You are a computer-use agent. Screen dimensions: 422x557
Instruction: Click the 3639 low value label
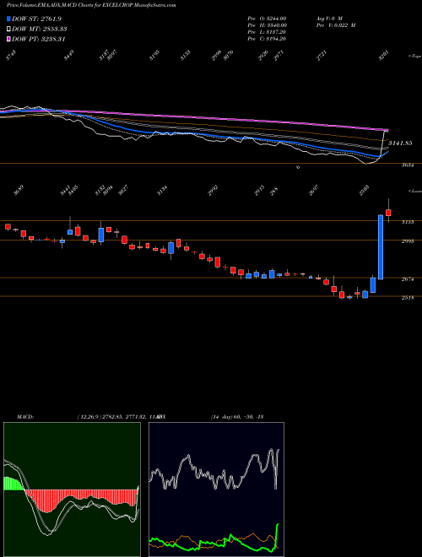click(19, 191)
